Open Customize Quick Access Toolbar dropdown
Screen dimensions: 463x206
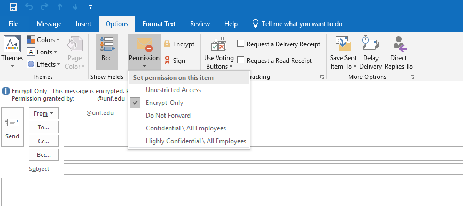pos(90,7)
